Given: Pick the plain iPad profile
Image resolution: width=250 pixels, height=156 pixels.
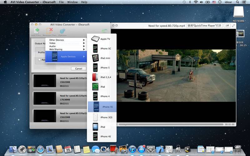Looking at the screenshot, I should coord(102,87).
